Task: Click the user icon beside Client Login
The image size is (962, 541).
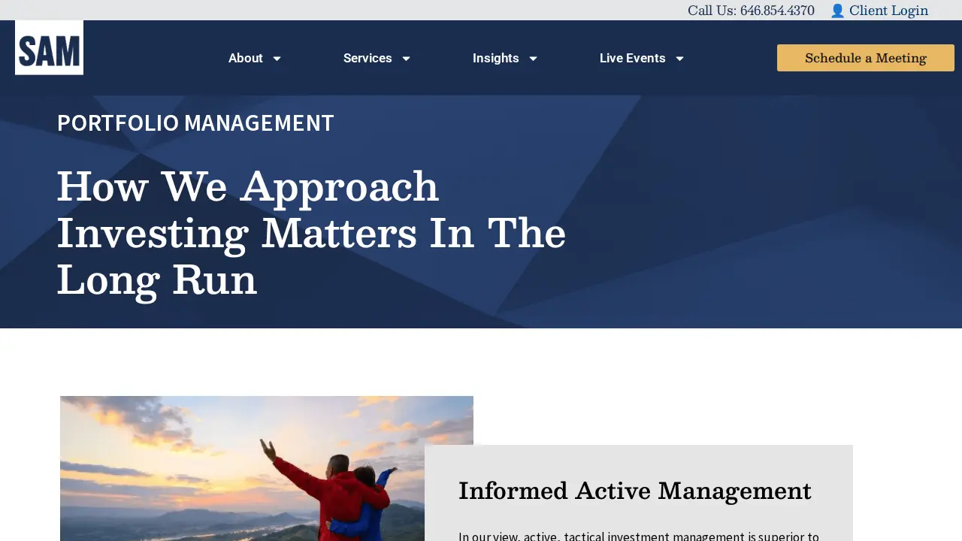Action: [837, 11]
